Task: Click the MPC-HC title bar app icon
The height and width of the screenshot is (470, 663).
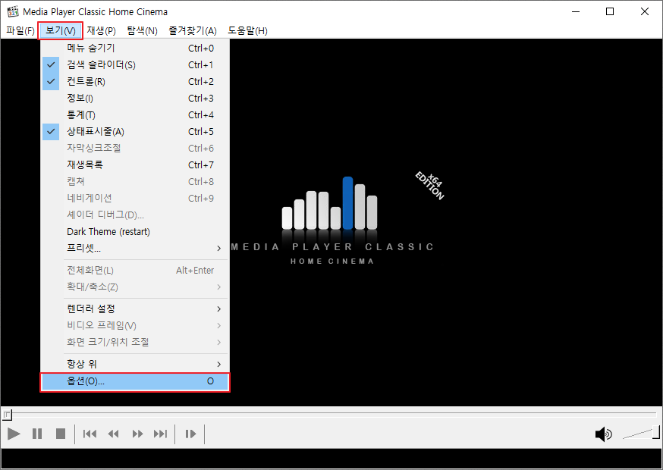Action: coord(13,11)
